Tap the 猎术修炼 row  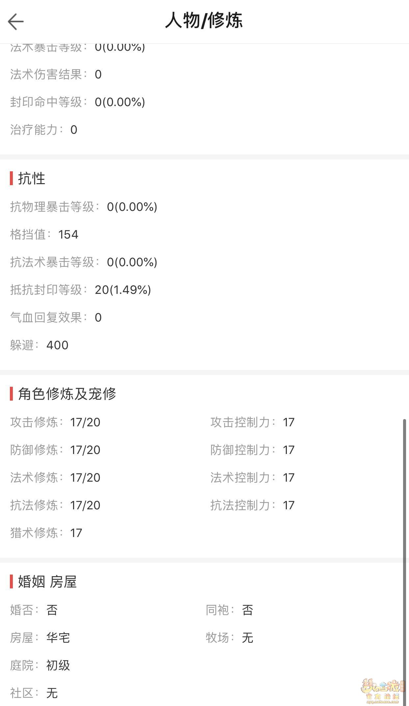[46, 533]
